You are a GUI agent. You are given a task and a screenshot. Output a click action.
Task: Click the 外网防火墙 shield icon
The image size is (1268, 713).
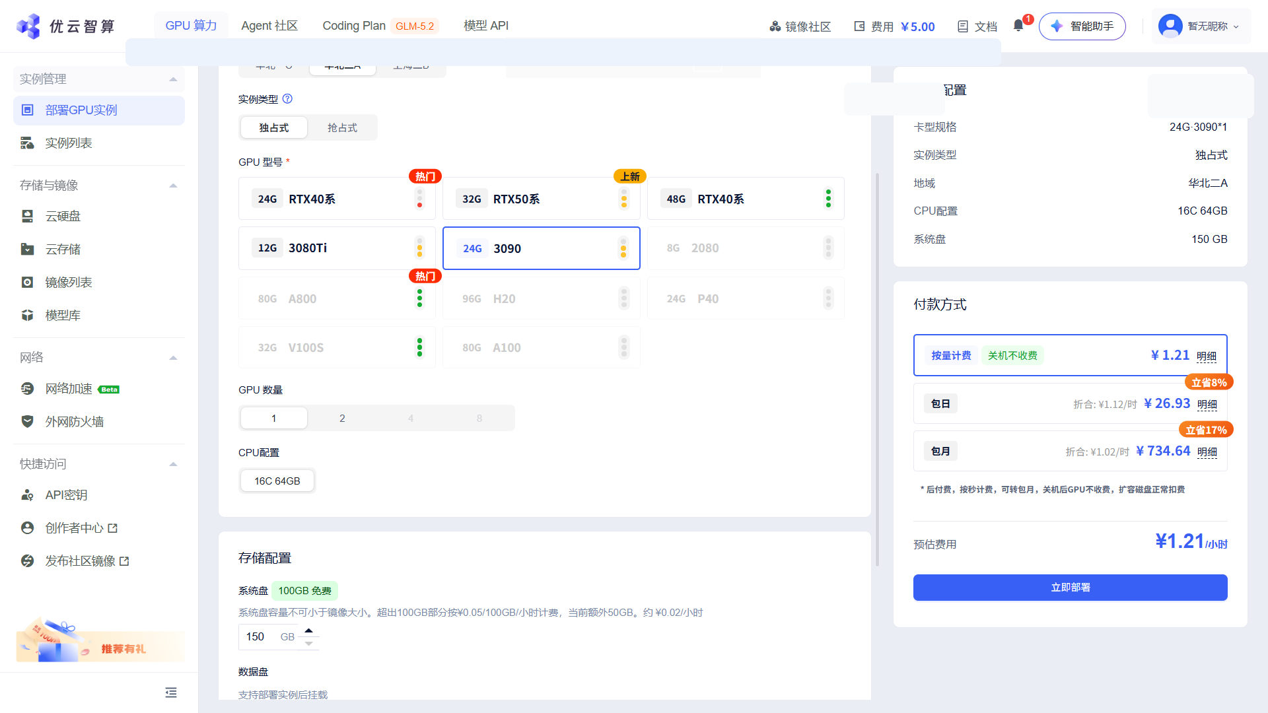(x=28, y=422)
